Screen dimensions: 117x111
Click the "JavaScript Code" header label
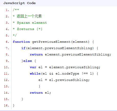click(19, 3)
